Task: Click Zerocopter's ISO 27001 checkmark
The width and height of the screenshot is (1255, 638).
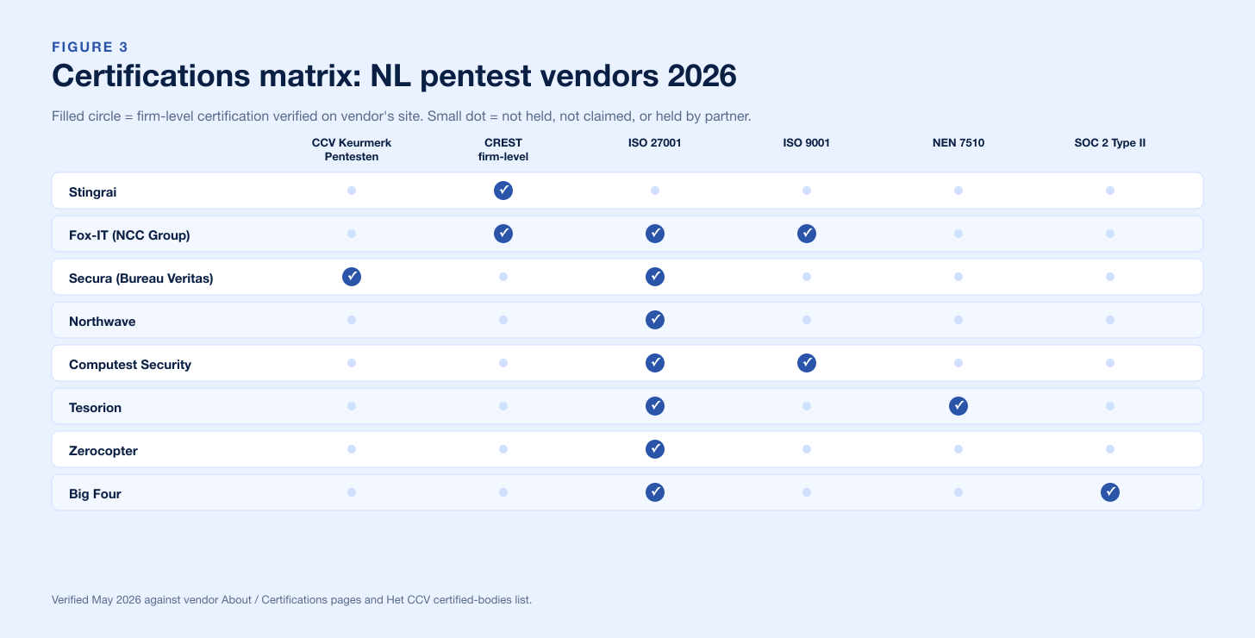Action: click(x=655, y=449)
